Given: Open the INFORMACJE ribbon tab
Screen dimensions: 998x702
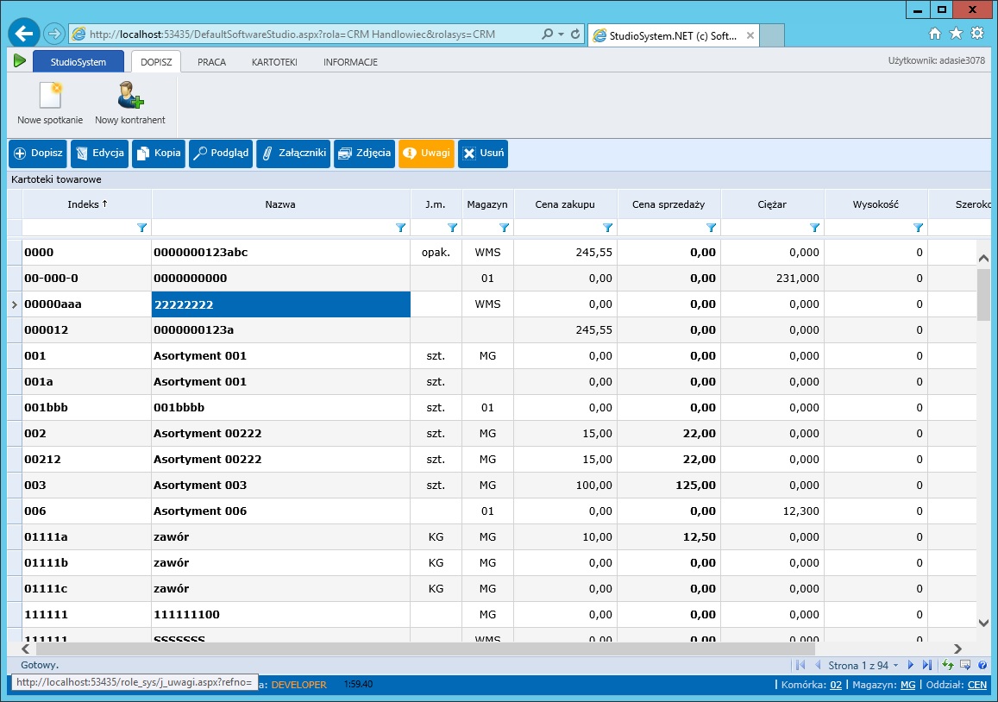Looking at the screenshot, I should coord(351,62).
